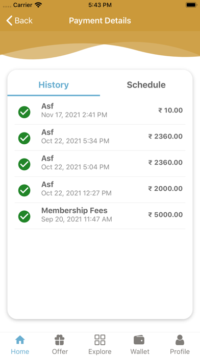The height and width of the screenshot is (356, 200).
Task: Open the Home tab icon
Action: (20, 340)
